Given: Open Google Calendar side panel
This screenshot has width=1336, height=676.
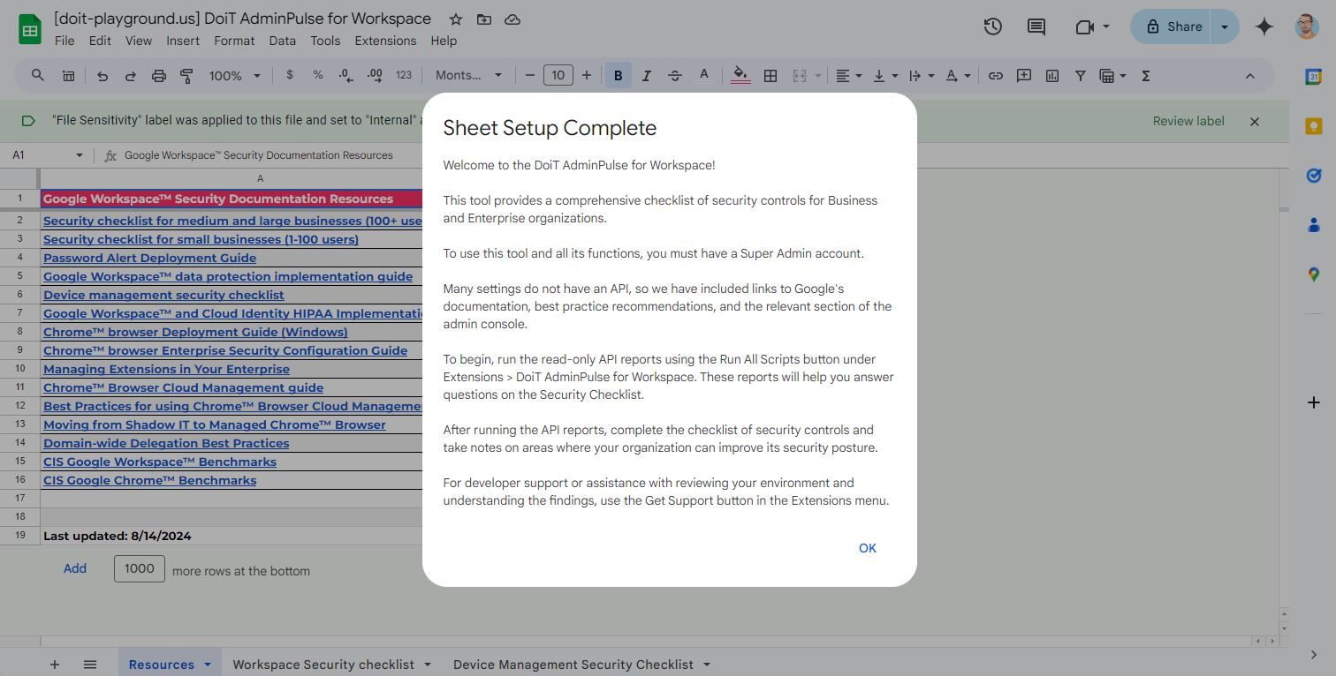Looking at the screenshot, I should click(1313, 77).
